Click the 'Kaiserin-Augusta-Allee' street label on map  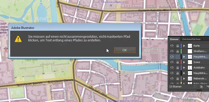(x=153, y=10)
